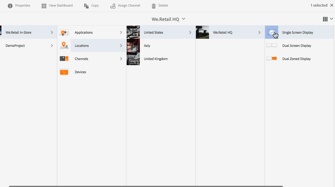
Task: Click the Properties label
Action: [x=23, y=5]
